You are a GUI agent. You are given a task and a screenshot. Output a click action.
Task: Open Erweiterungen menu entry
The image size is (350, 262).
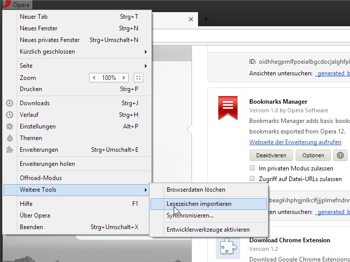coord(77,150)
